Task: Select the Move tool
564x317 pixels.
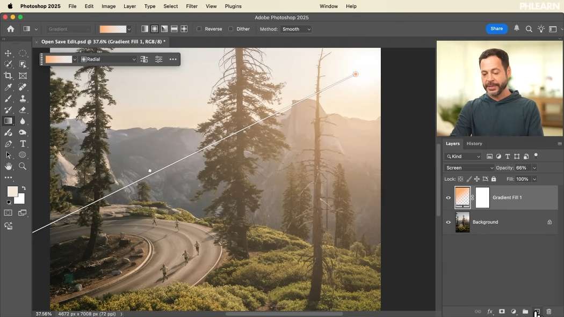Action: click(x=8, y=53)
